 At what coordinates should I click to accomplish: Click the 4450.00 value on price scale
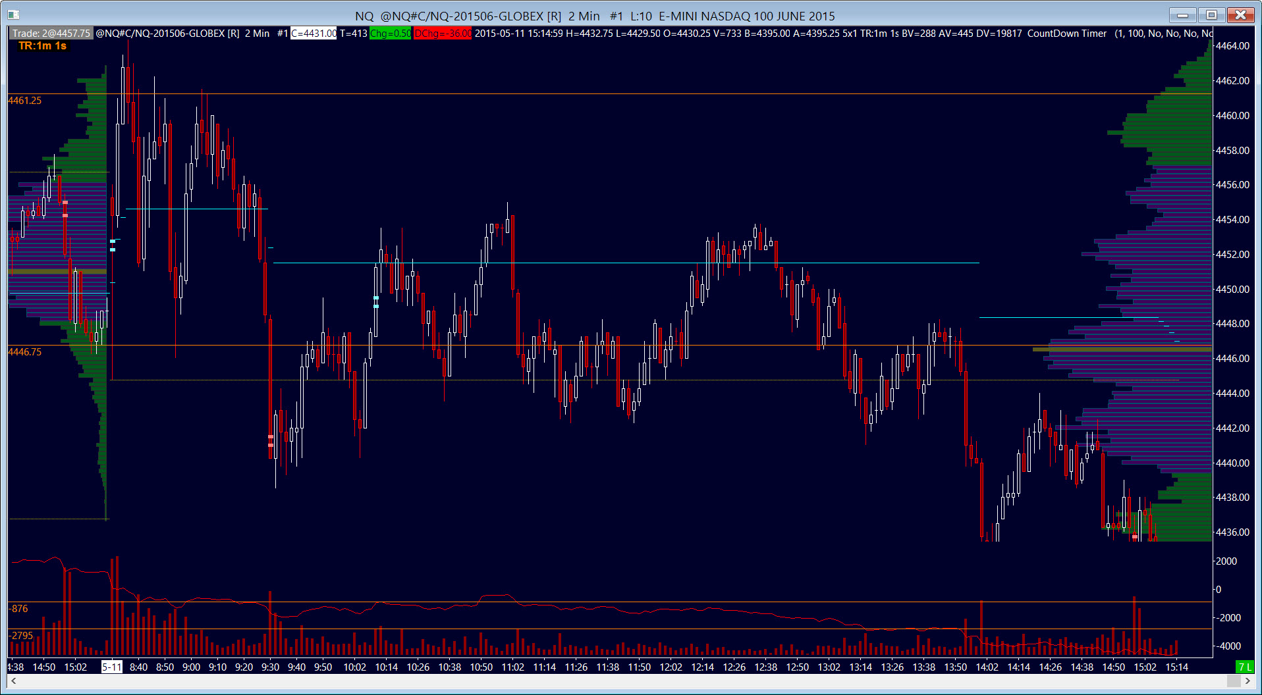1232,289
